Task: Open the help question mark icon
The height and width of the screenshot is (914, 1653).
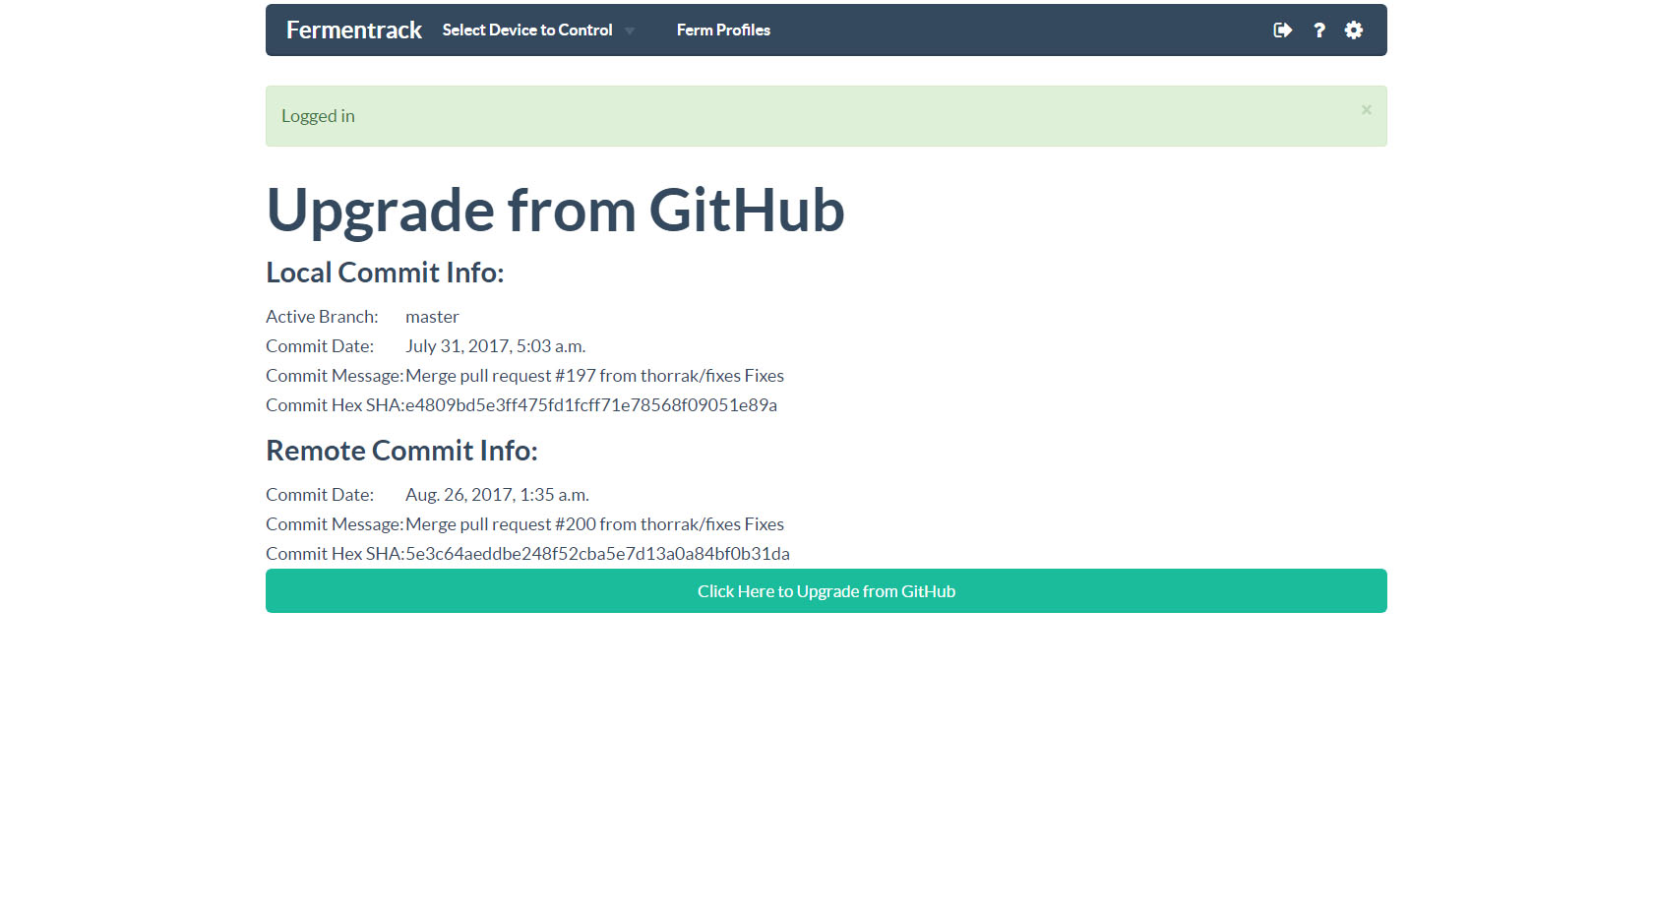Action: tap(1319, 30)
